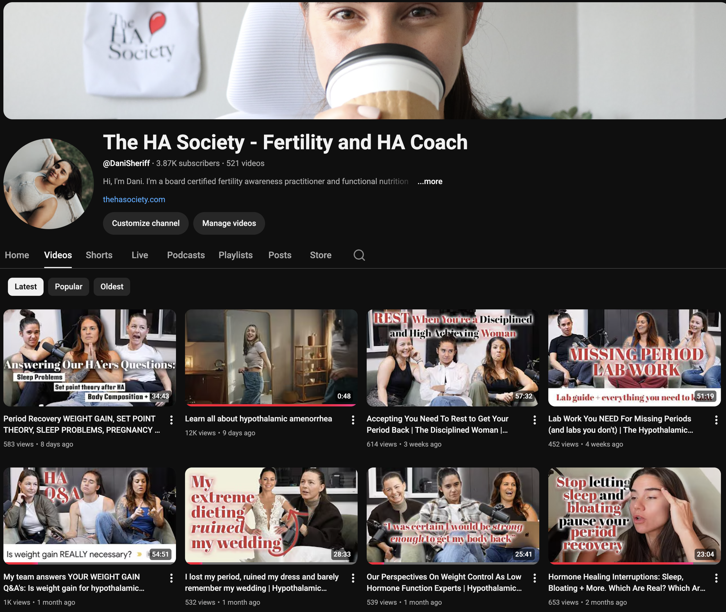Click the red watch progress bar on Stop letting sleep thumbnail
This screenshot has height=612, width=726.
point(621,563)
